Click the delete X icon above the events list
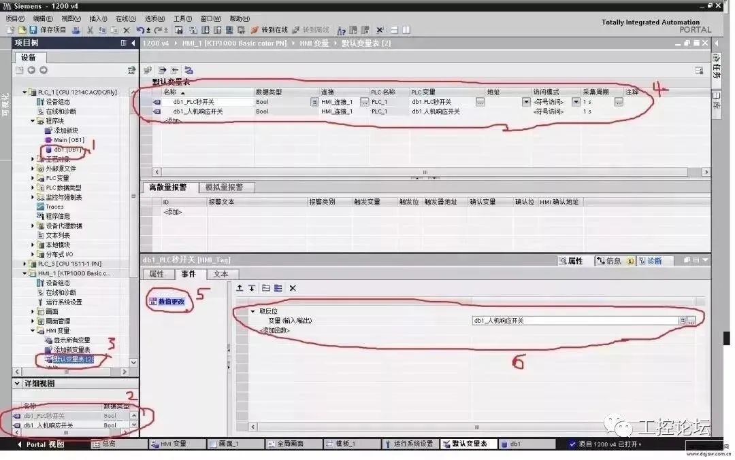 (x=293, y=288)
